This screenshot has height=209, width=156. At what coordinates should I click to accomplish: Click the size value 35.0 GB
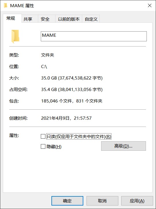(72, 78)
